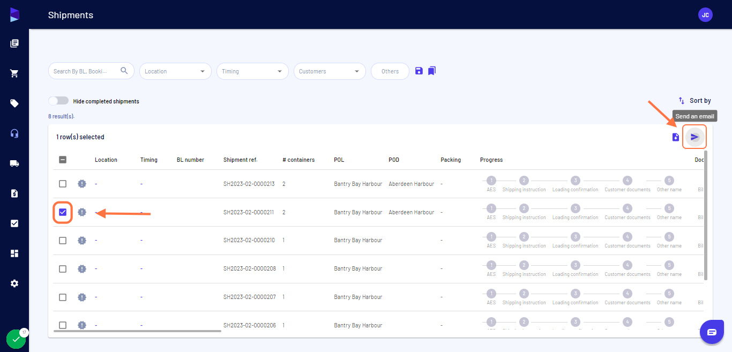Click the # containers column header
The height and width of the screenshot is (352, 732).
(298, 160)
